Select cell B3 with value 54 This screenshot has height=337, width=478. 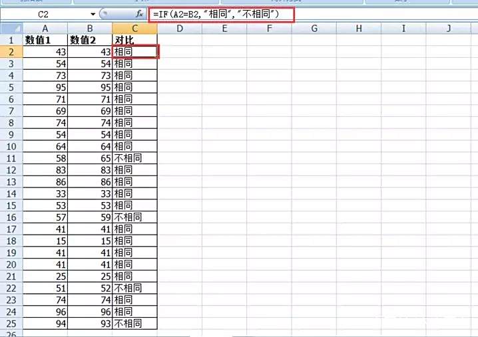coord(90,64)
